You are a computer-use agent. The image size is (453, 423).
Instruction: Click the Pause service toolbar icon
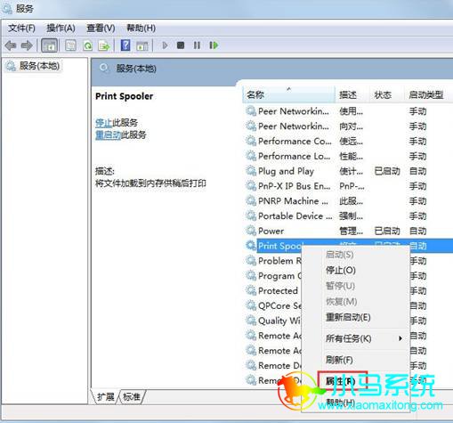point(197,45)
